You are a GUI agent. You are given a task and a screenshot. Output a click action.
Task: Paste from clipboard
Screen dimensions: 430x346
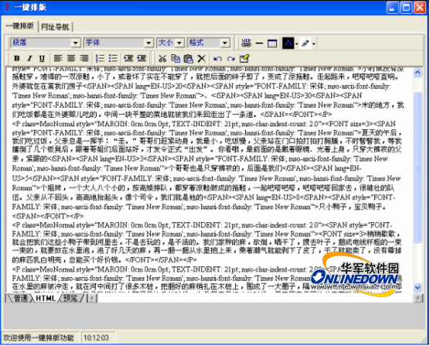tap(189, 58)
